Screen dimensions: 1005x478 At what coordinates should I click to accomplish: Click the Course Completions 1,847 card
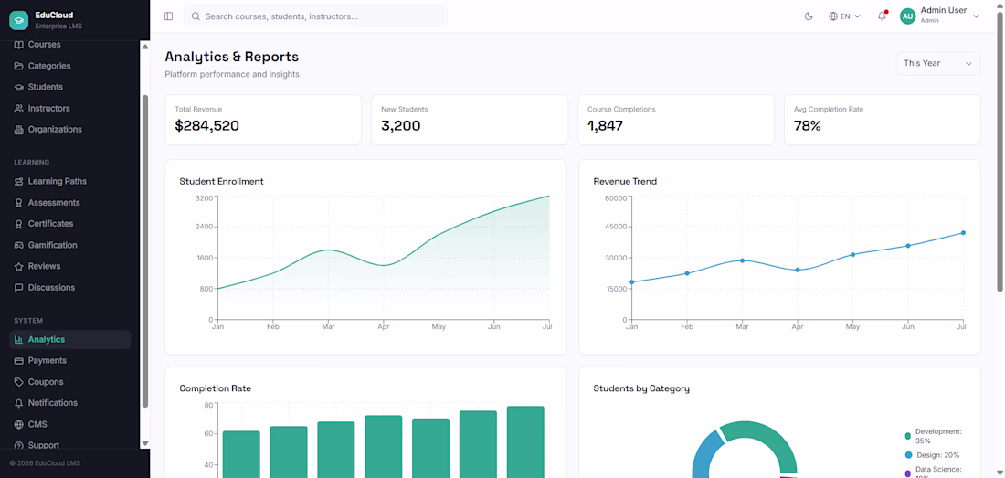[676, 120]
